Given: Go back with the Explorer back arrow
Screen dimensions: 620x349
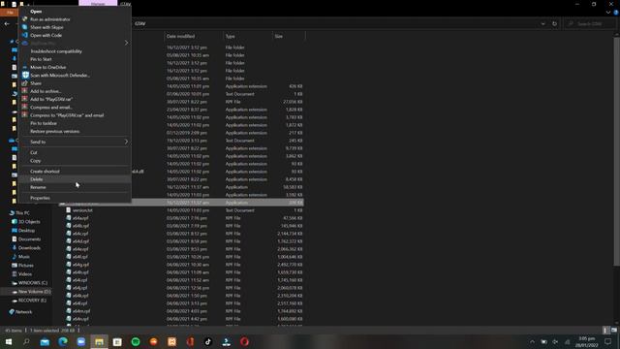Looking at the screenshot, I should click(x=7, y=23).
